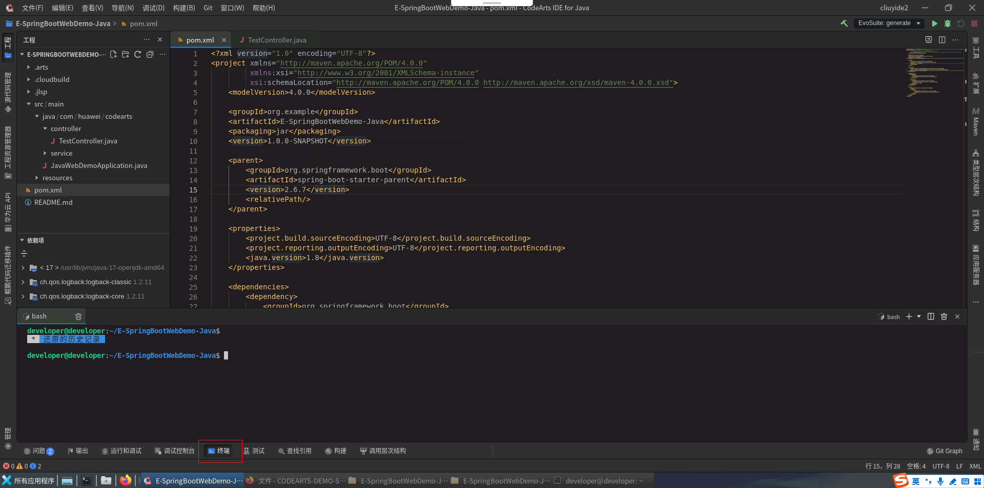The height and width of the screenshot is (488, 984).
Task: Open the Maven side panel
Action: [976, 121]
